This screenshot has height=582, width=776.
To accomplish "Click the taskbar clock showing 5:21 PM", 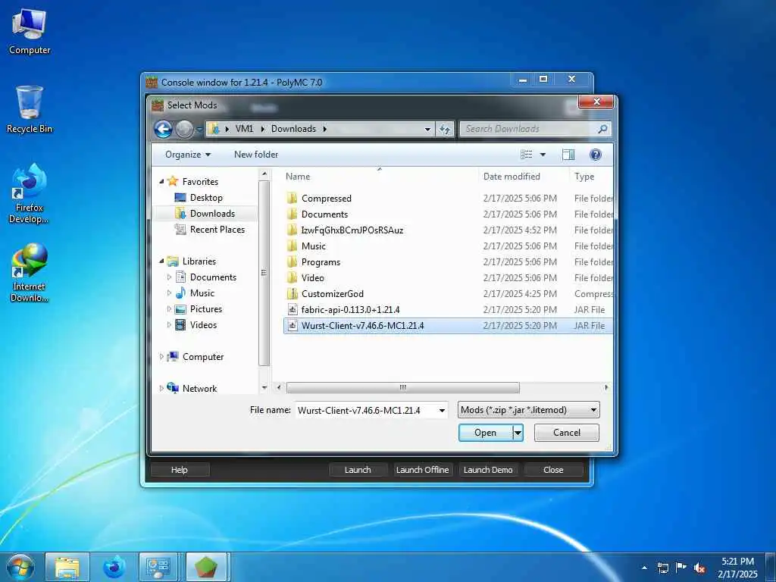I will coord(737,568).
